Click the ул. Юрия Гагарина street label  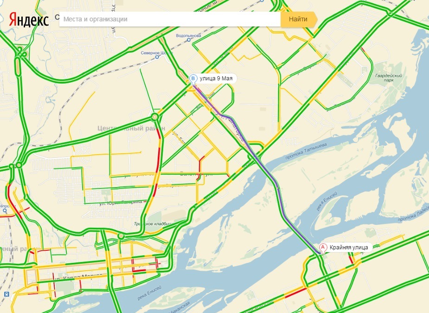121,202
